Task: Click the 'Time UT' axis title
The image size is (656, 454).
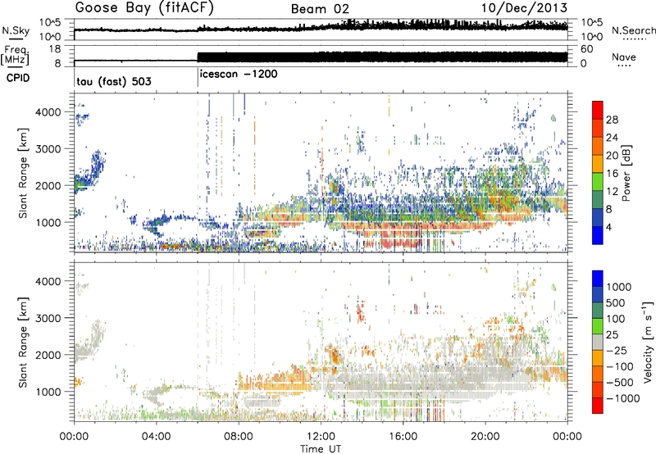Action: tap(321, 449)
